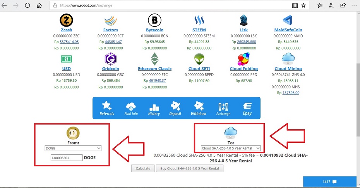360x188 pixels.
Task: Click the STEEM logo icon
Action: pos(199,20)
